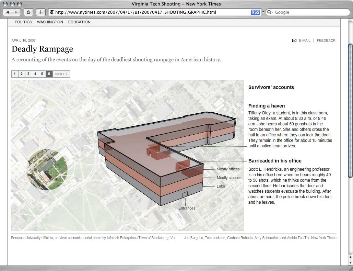Screen dimensions: 353x271
Task: Click the red close window button
Action: pos(5,4)
